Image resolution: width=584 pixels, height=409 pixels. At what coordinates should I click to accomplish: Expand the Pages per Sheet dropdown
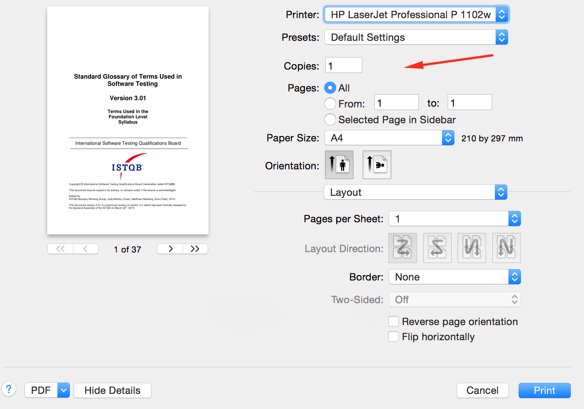point(454,219)
